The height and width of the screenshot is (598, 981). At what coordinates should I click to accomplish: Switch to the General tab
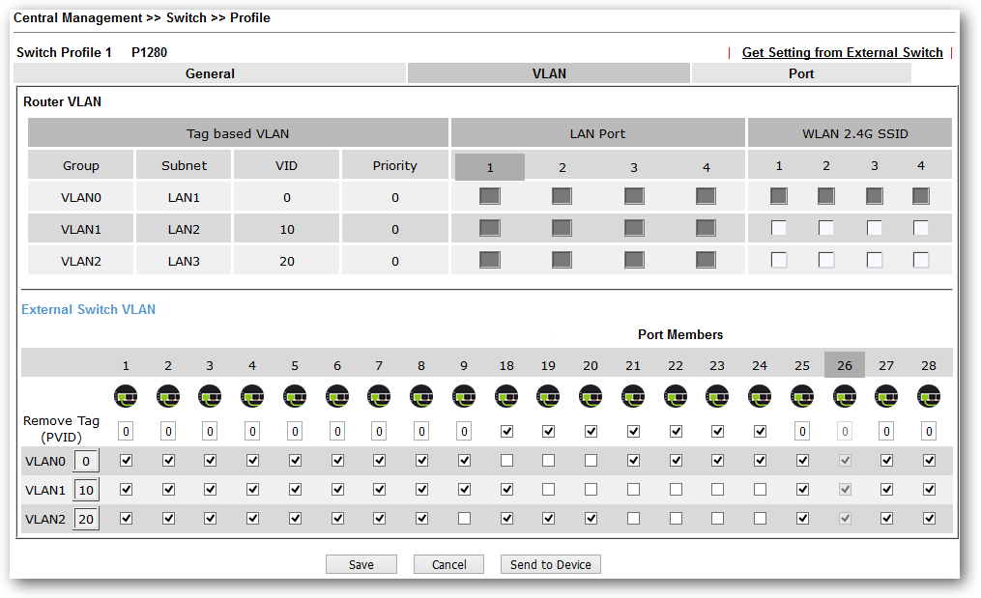(210, 73)
